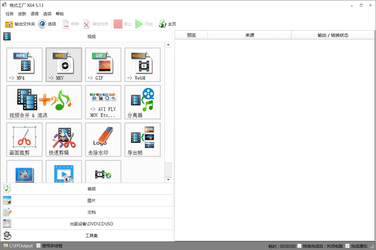
Task: Toggle the 使用多线程 checkbox
Action: 39,245
